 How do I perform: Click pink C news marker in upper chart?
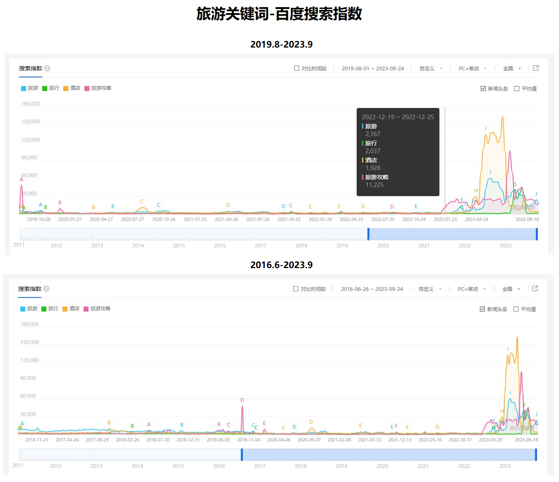coord(291,206)
